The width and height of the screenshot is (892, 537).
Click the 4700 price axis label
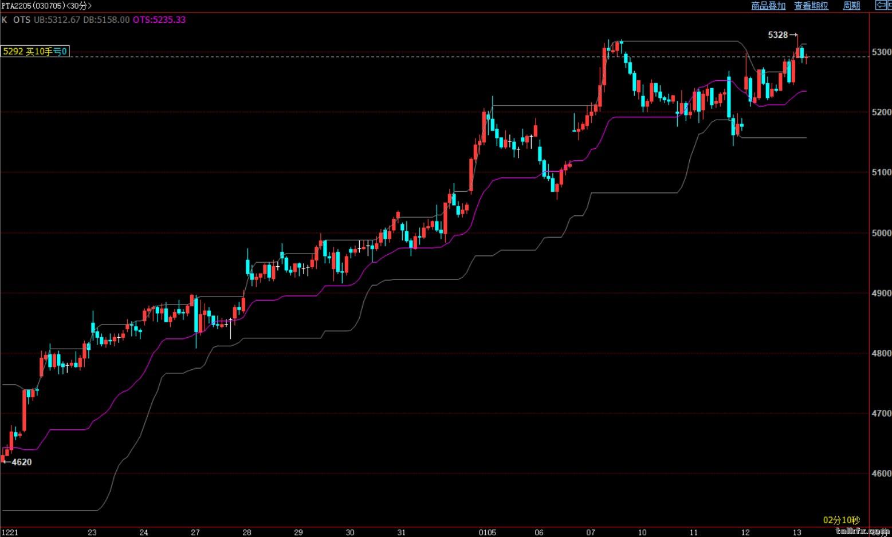[881, 413]
